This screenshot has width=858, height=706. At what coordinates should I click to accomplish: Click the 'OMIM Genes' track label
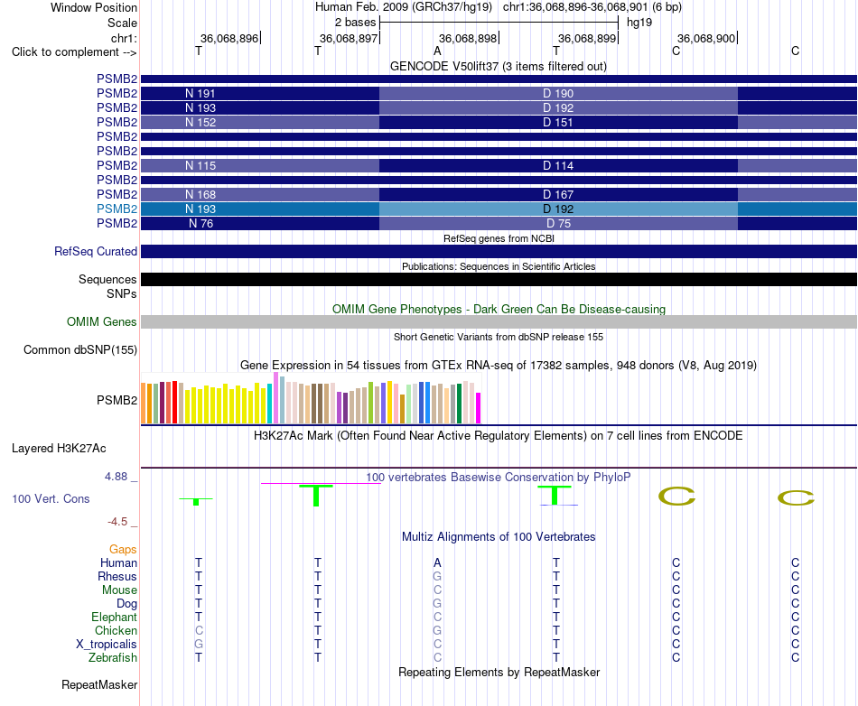point(102,321)
